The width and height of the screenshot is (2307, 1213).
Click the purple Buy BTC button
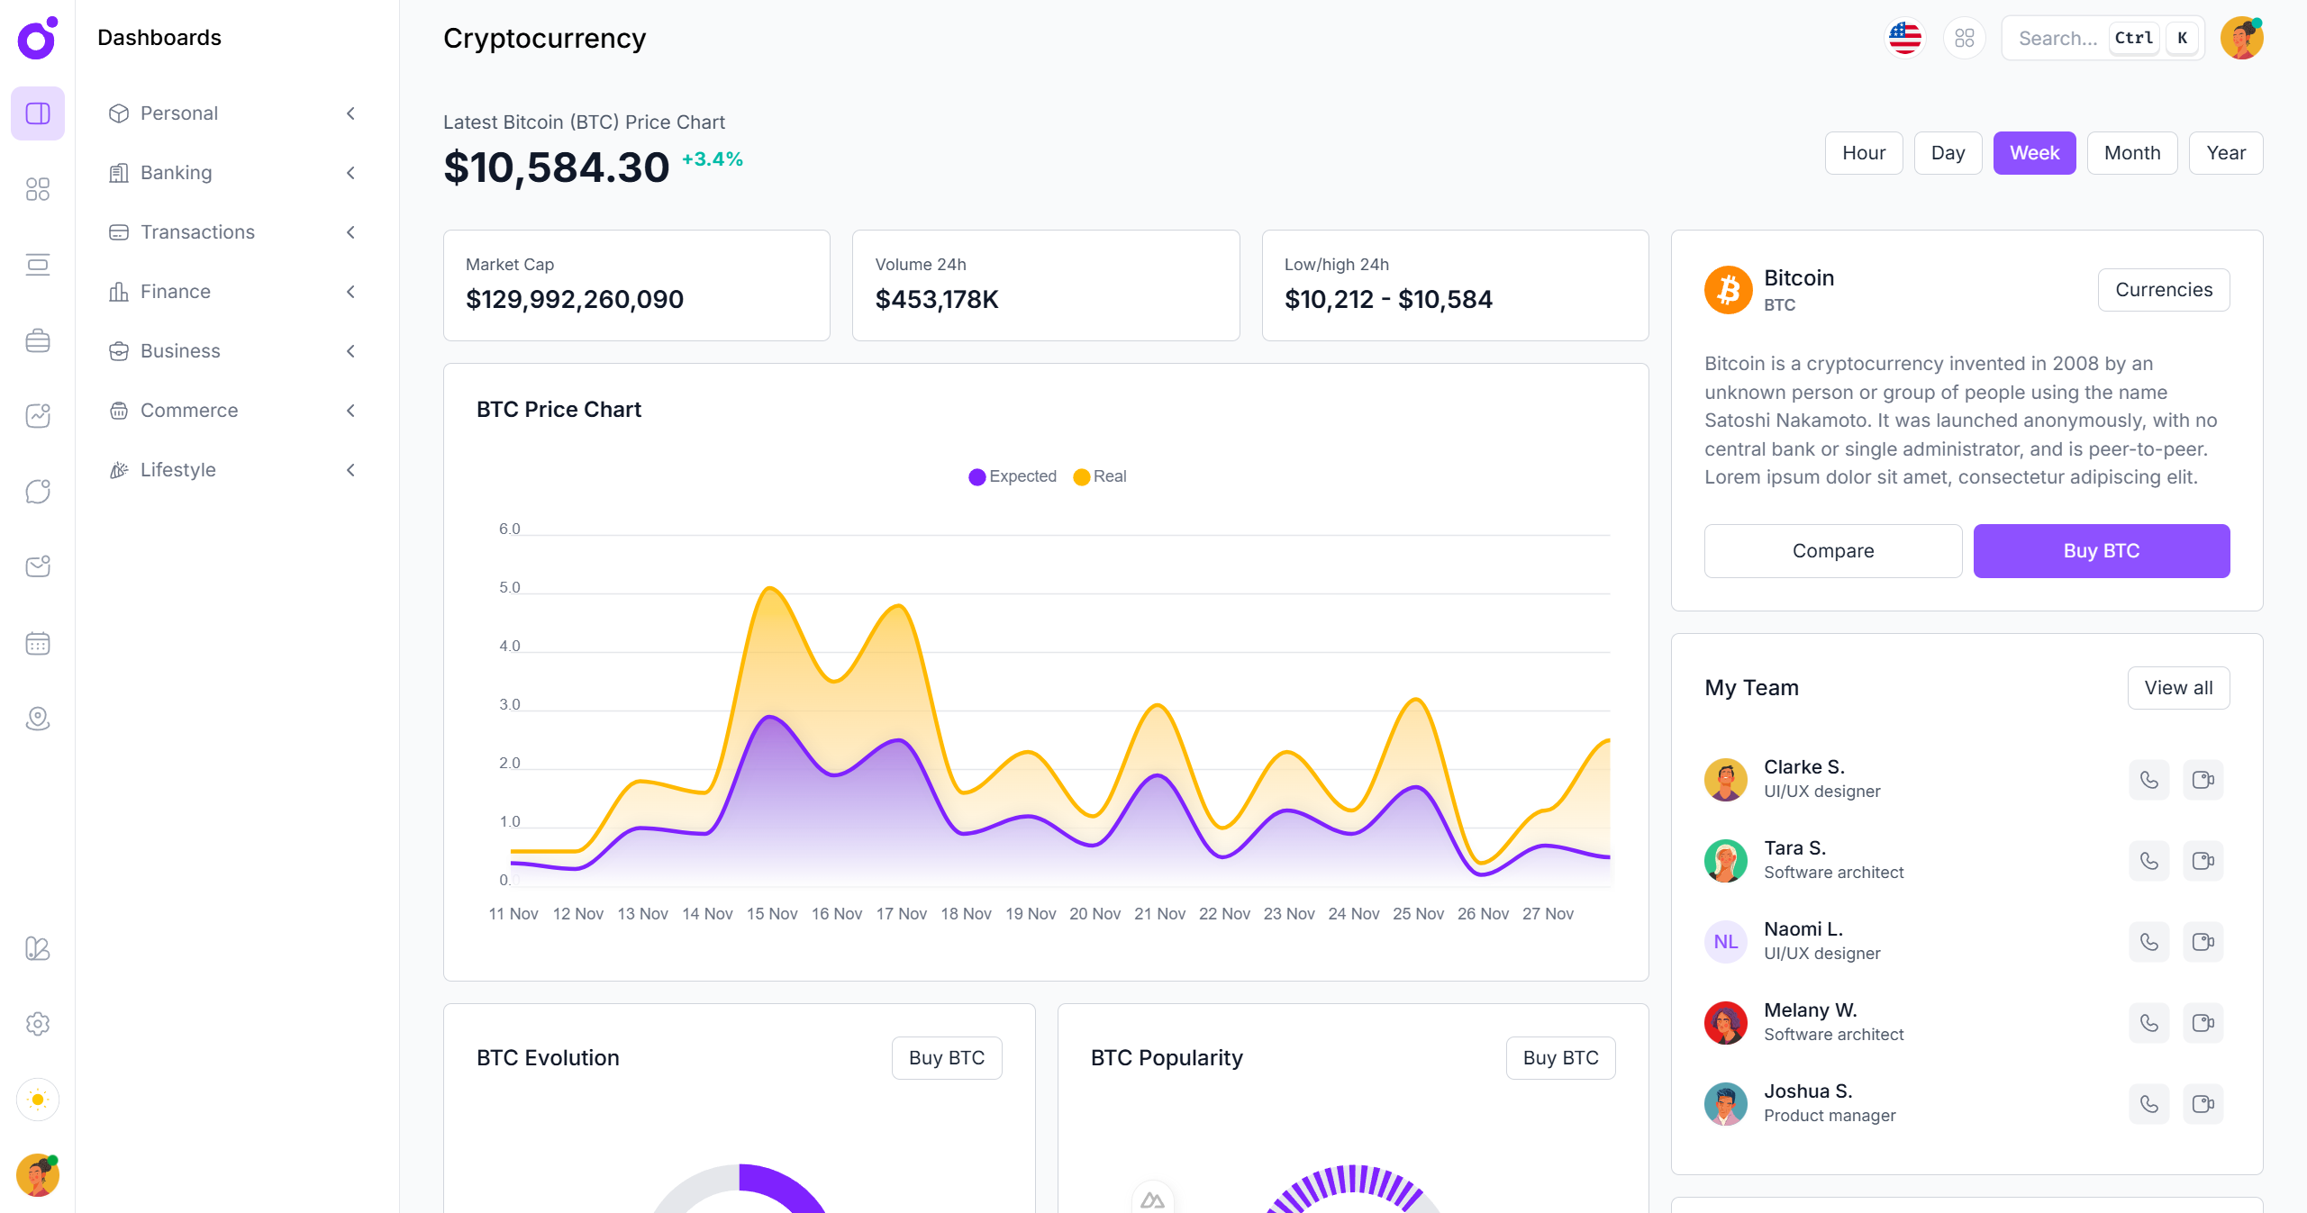pyautogui.click(x=2101, y=550)
